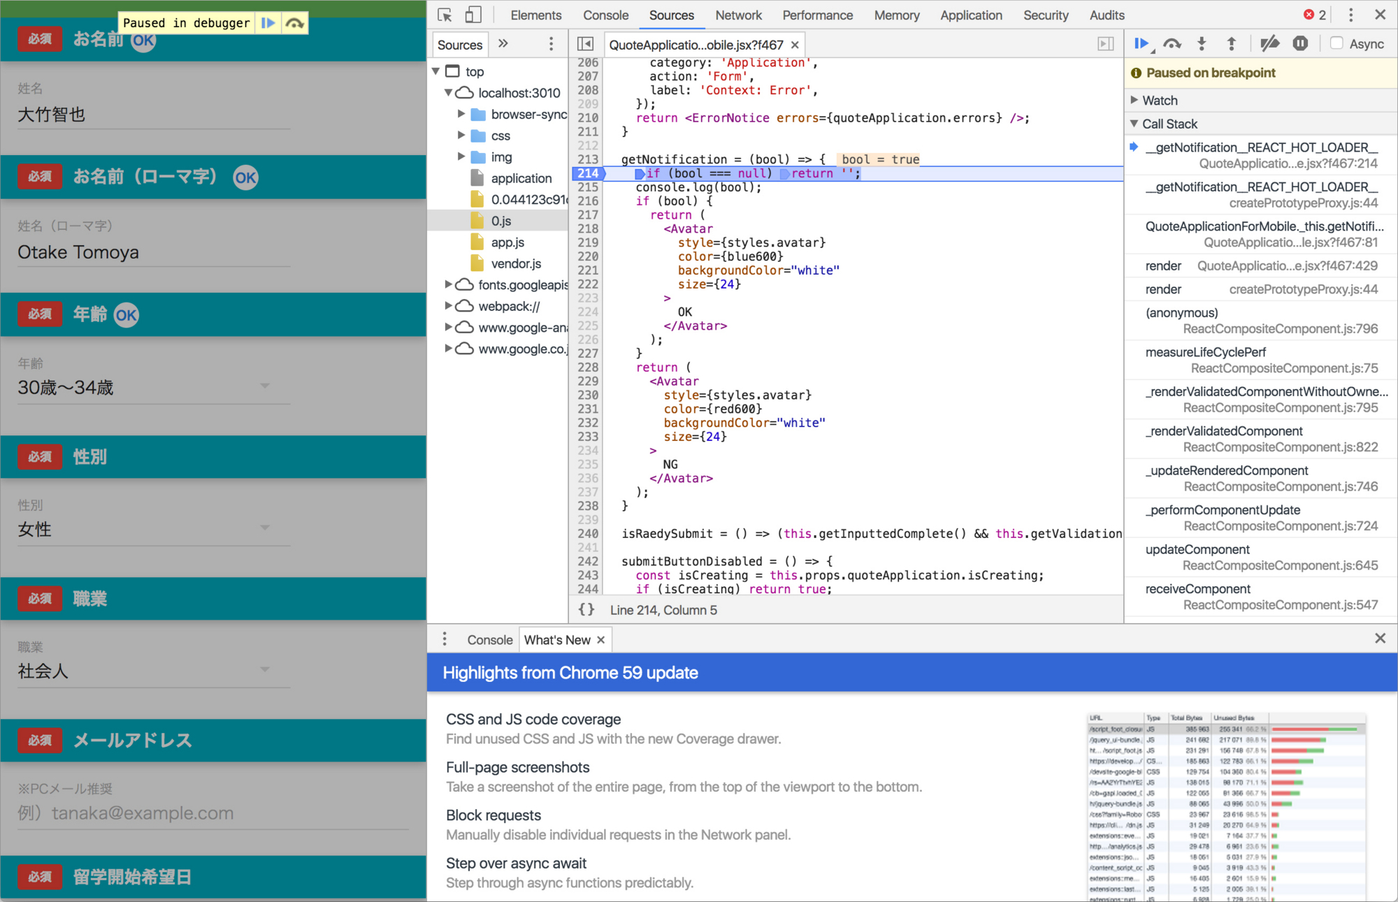Open DevTools three-dot customize menu

(1350, 15)
